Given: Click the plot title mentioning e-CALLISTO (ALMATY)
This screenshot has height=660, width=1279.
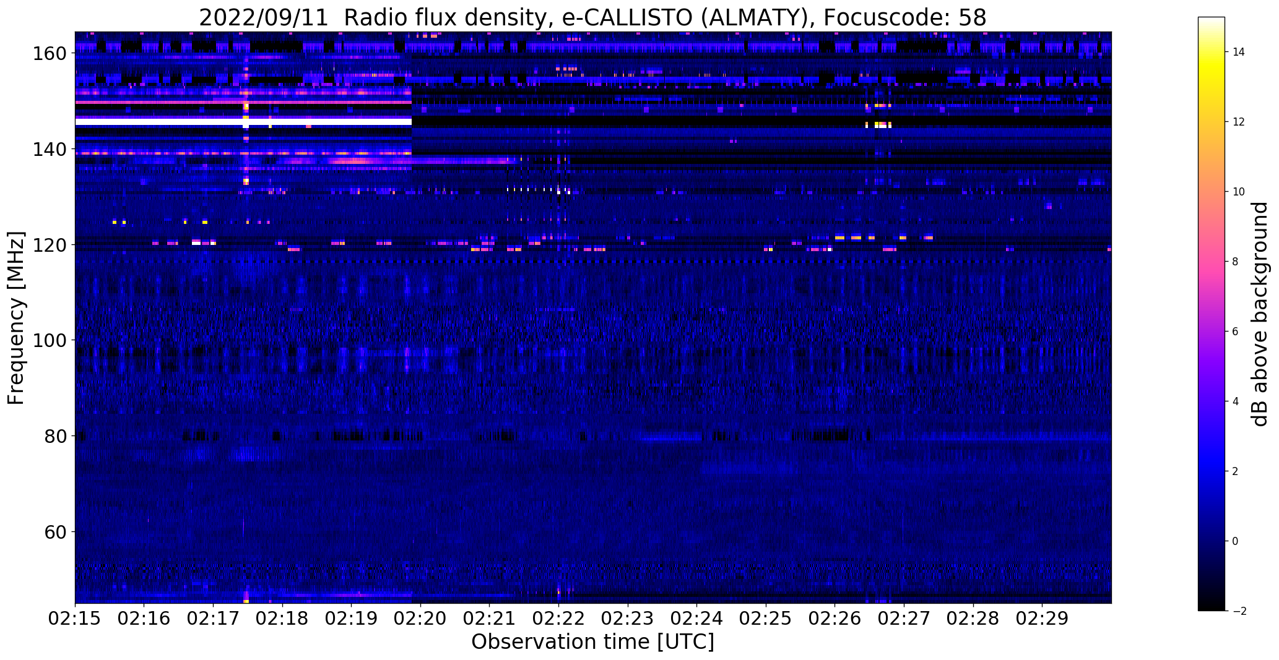Looking at the screenshot, I should pos(592,17).
